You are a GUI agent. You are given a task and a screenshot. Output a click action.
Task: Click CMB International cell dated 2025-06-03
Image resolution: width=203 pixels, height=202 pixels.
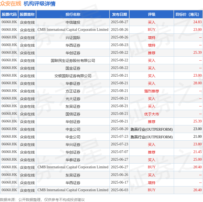click(x=73, y=190)
